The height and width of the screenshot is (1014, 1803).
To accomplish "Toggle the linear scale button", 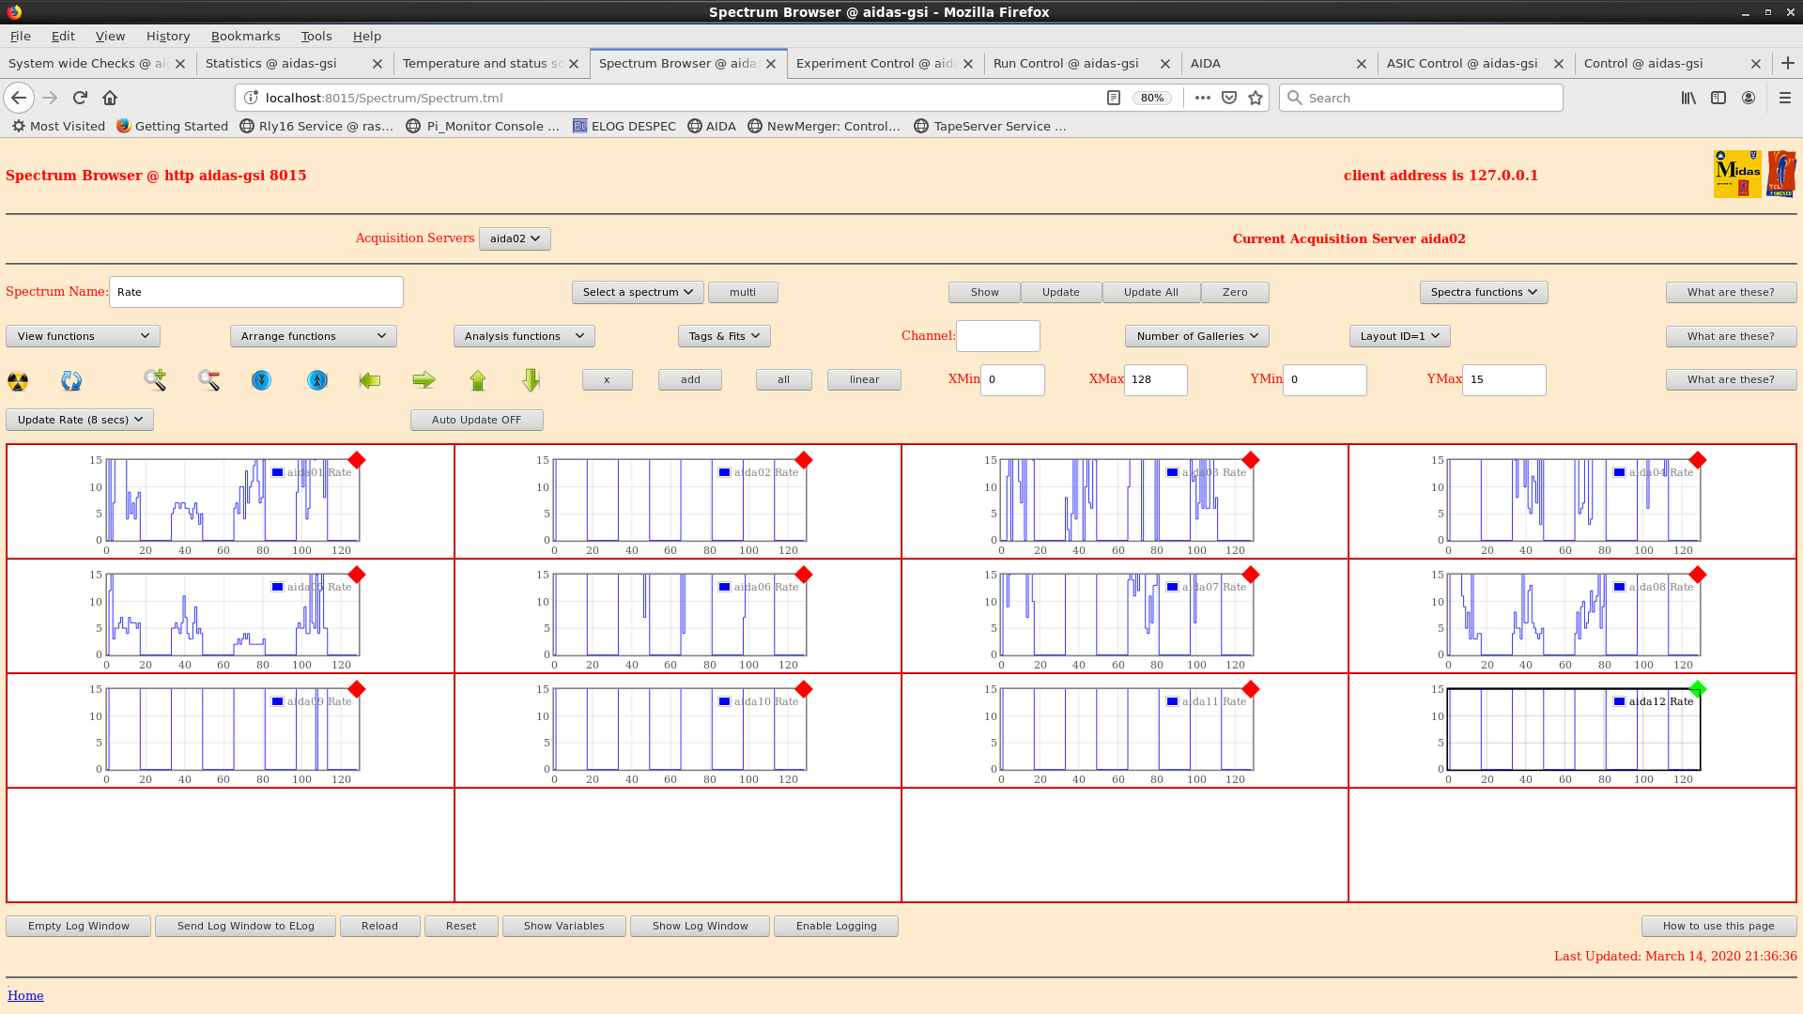I will coord(864,379).
